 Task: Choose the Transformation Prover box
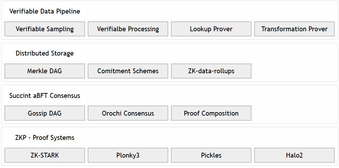pyautogui.click(x=294, y=29)
